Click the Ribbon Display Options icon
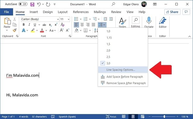Screen dimensions: 193x119 [155, 4]
